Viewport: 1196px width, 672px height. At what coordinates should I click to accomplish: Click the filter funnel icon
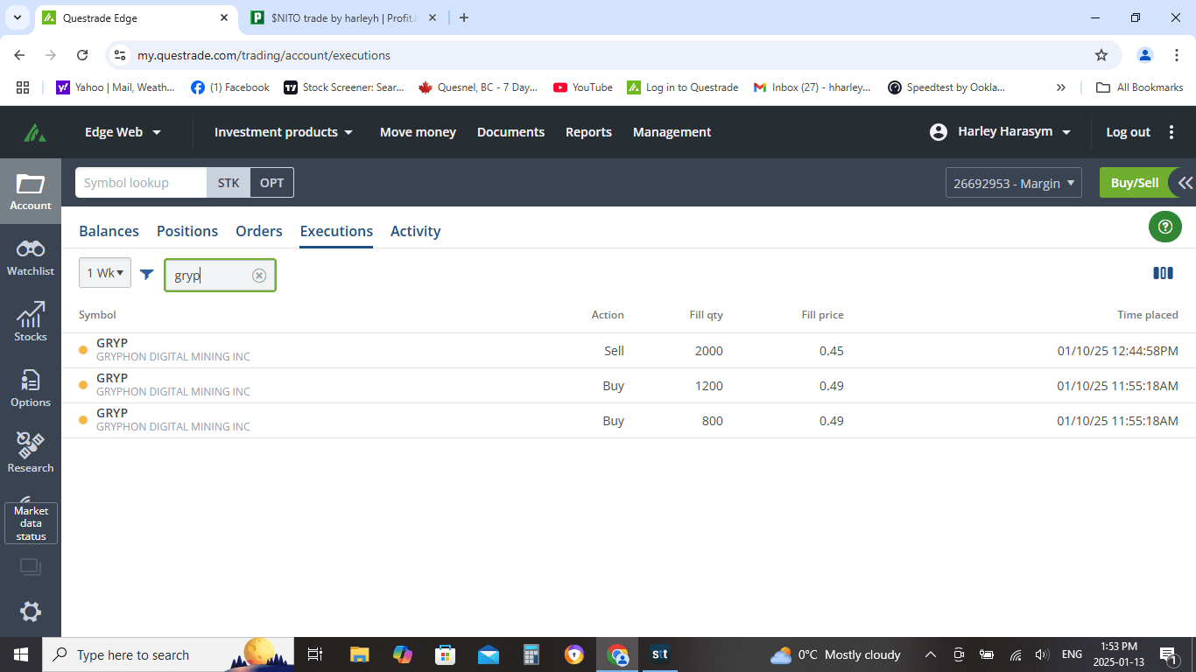coord(147,275)
